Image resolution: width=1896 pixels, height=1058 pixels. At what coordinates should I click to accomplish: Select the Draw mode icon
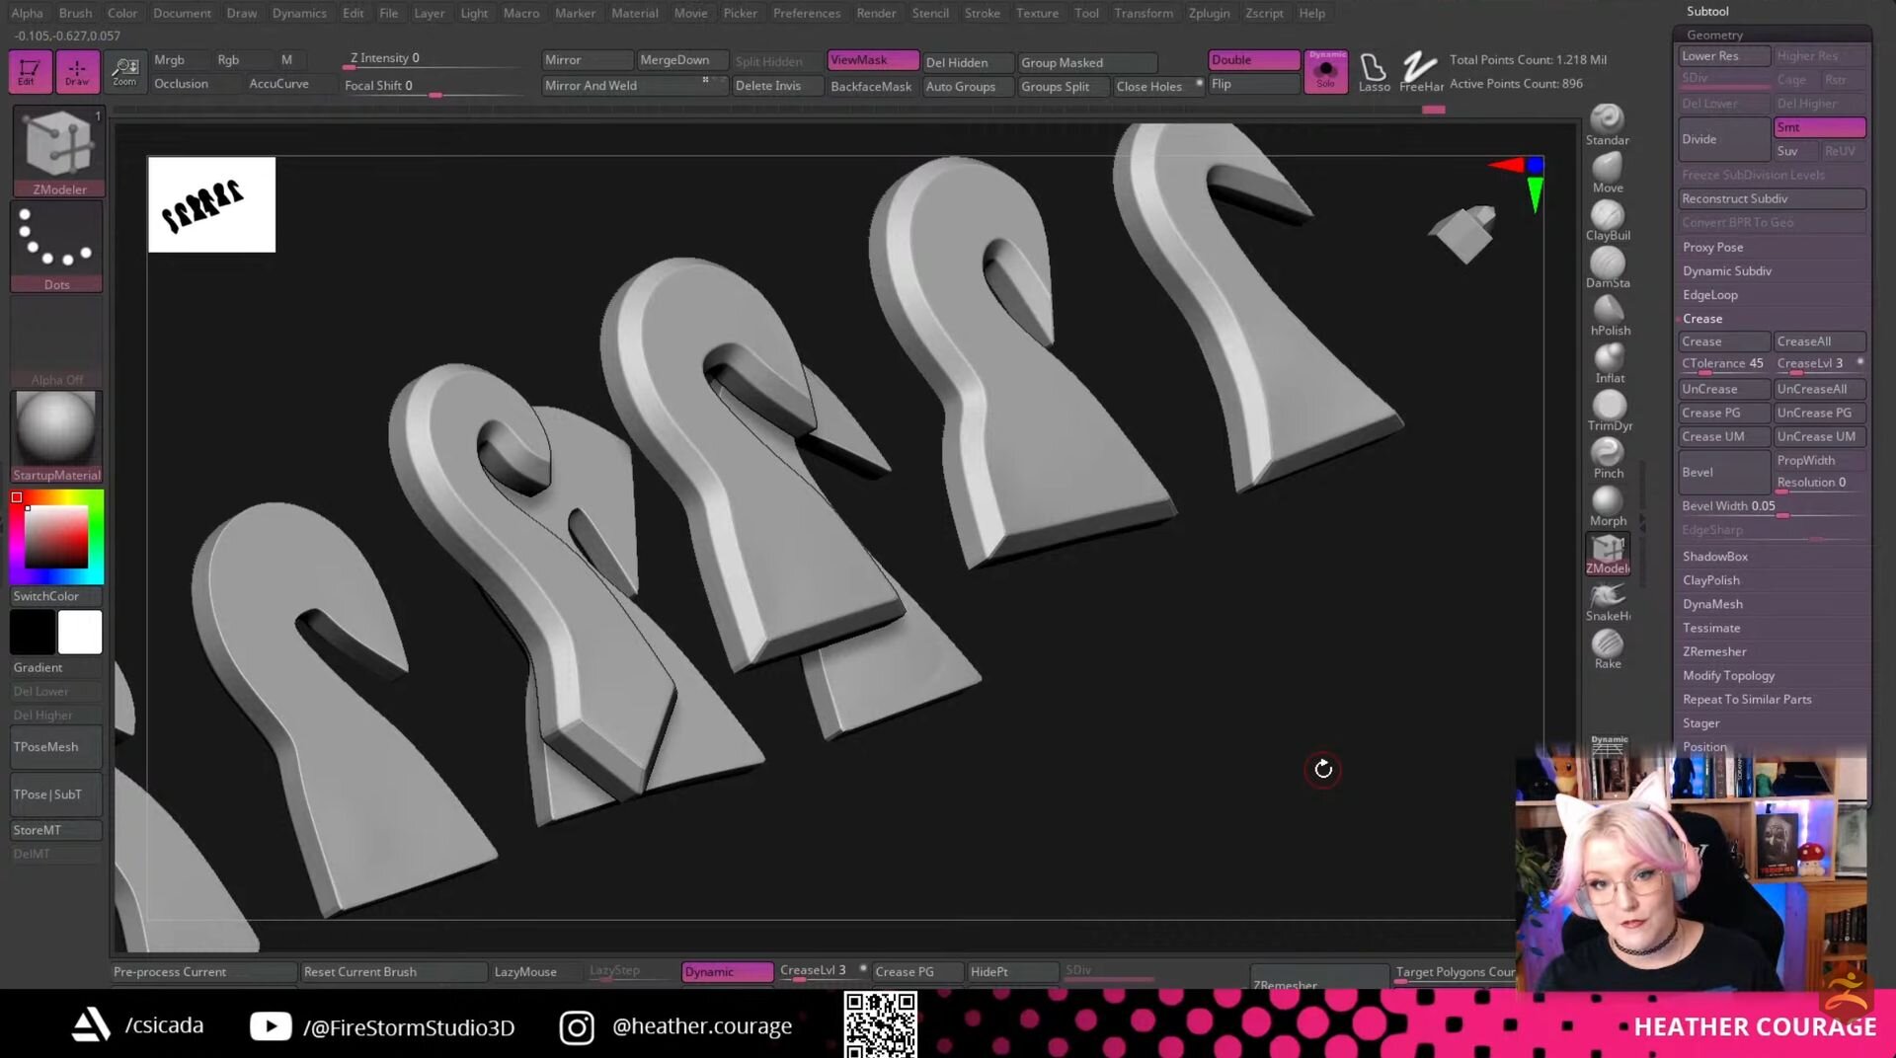[x=77, y=71]
